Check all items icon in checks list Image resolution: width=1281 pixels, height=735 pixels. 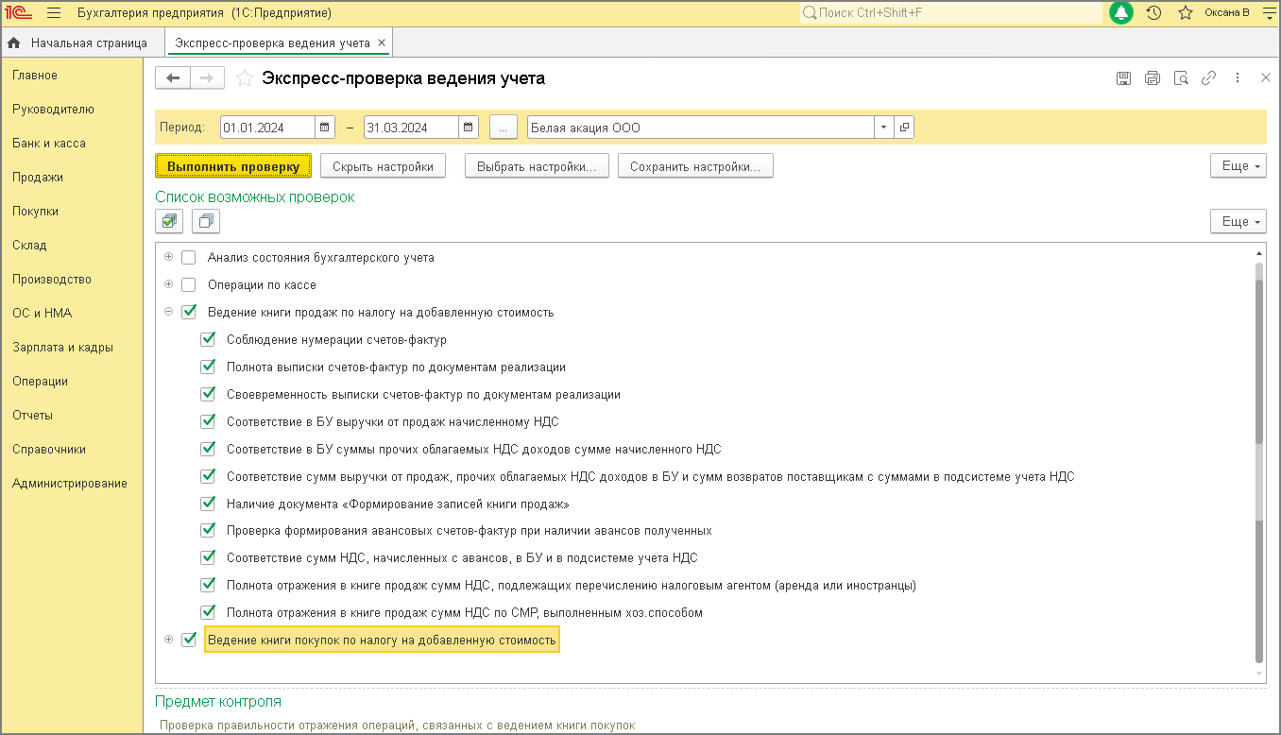point(169,221)
